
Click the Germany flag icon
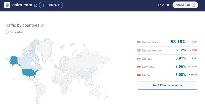tap(139, 67)
